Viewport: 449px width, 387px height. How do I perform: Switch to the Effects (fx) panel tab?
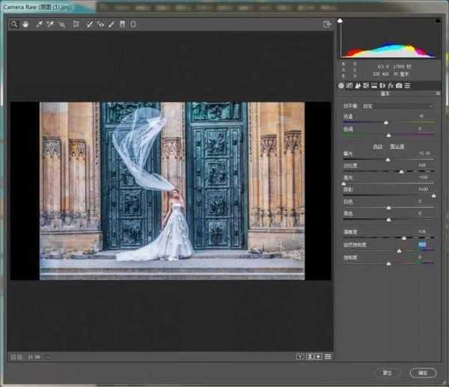tap(391, 86)
